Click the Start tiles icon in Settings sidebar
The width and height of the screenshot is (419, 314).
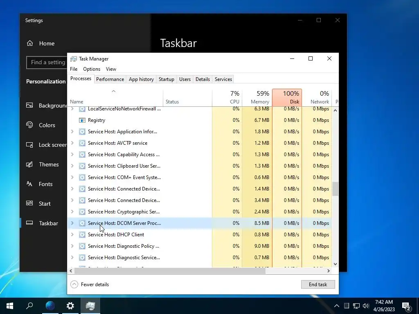pos(29,203)
